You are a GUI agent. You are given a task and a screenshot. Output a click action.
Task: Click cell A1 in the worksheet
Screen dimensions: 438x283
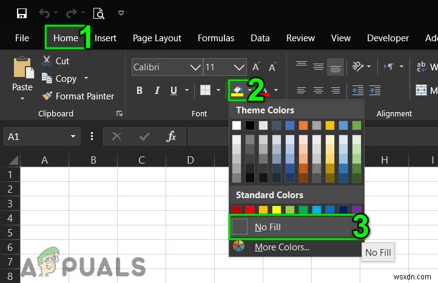(x=45, y=174)
